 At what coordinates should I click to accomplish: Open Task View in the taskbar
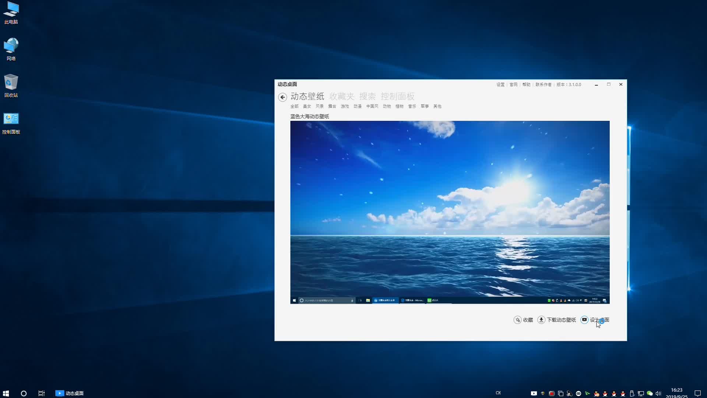[42, 393]
